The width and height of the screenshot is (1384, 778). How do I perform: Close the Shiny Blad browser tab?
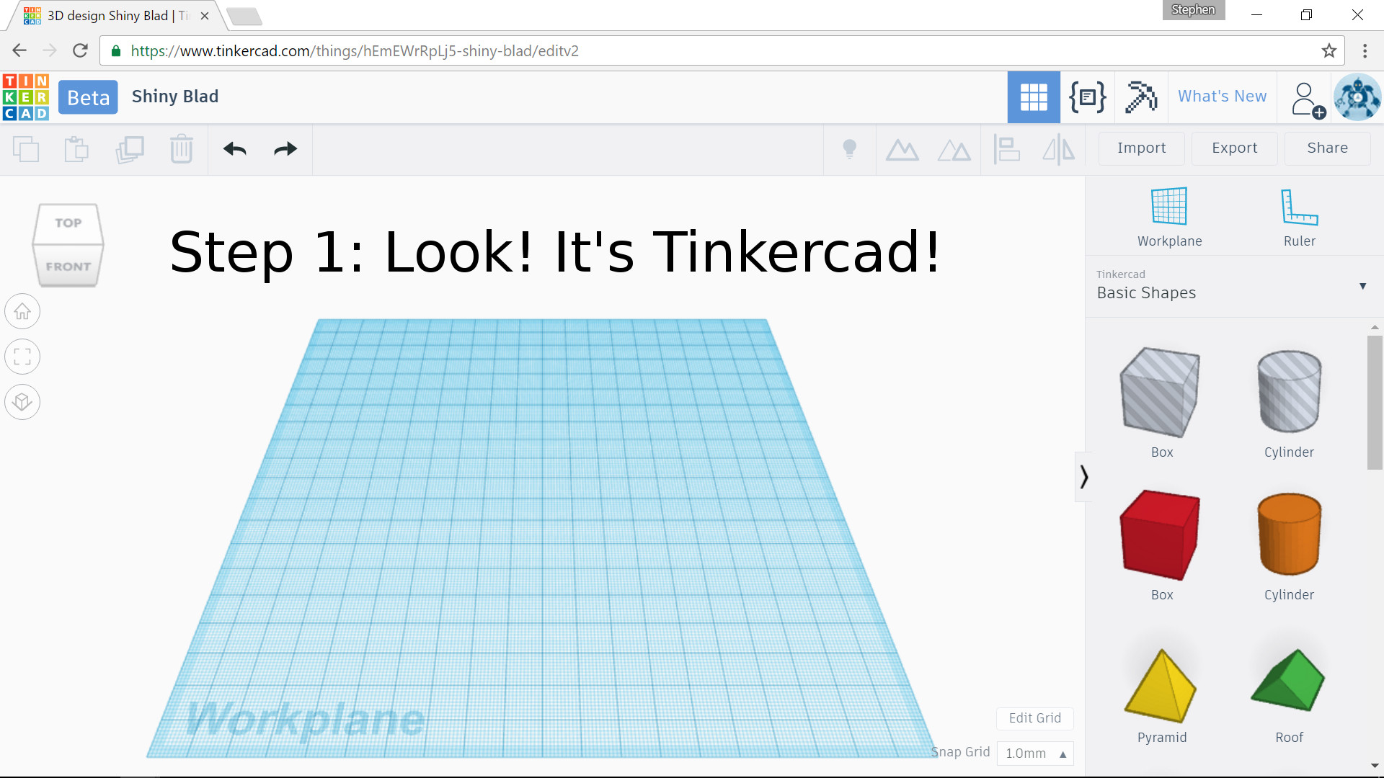pyautogui.click(x=205, y=16)
